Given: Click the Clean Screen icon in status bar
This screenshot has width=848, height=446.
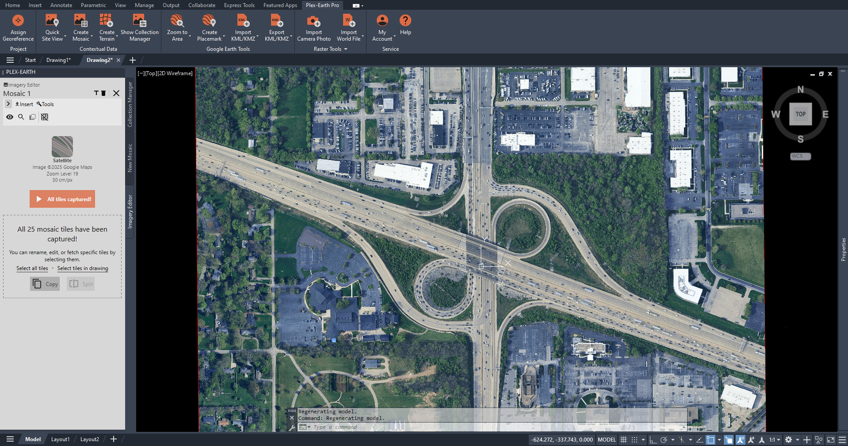Looking at the screenshot, I should 831,440.
